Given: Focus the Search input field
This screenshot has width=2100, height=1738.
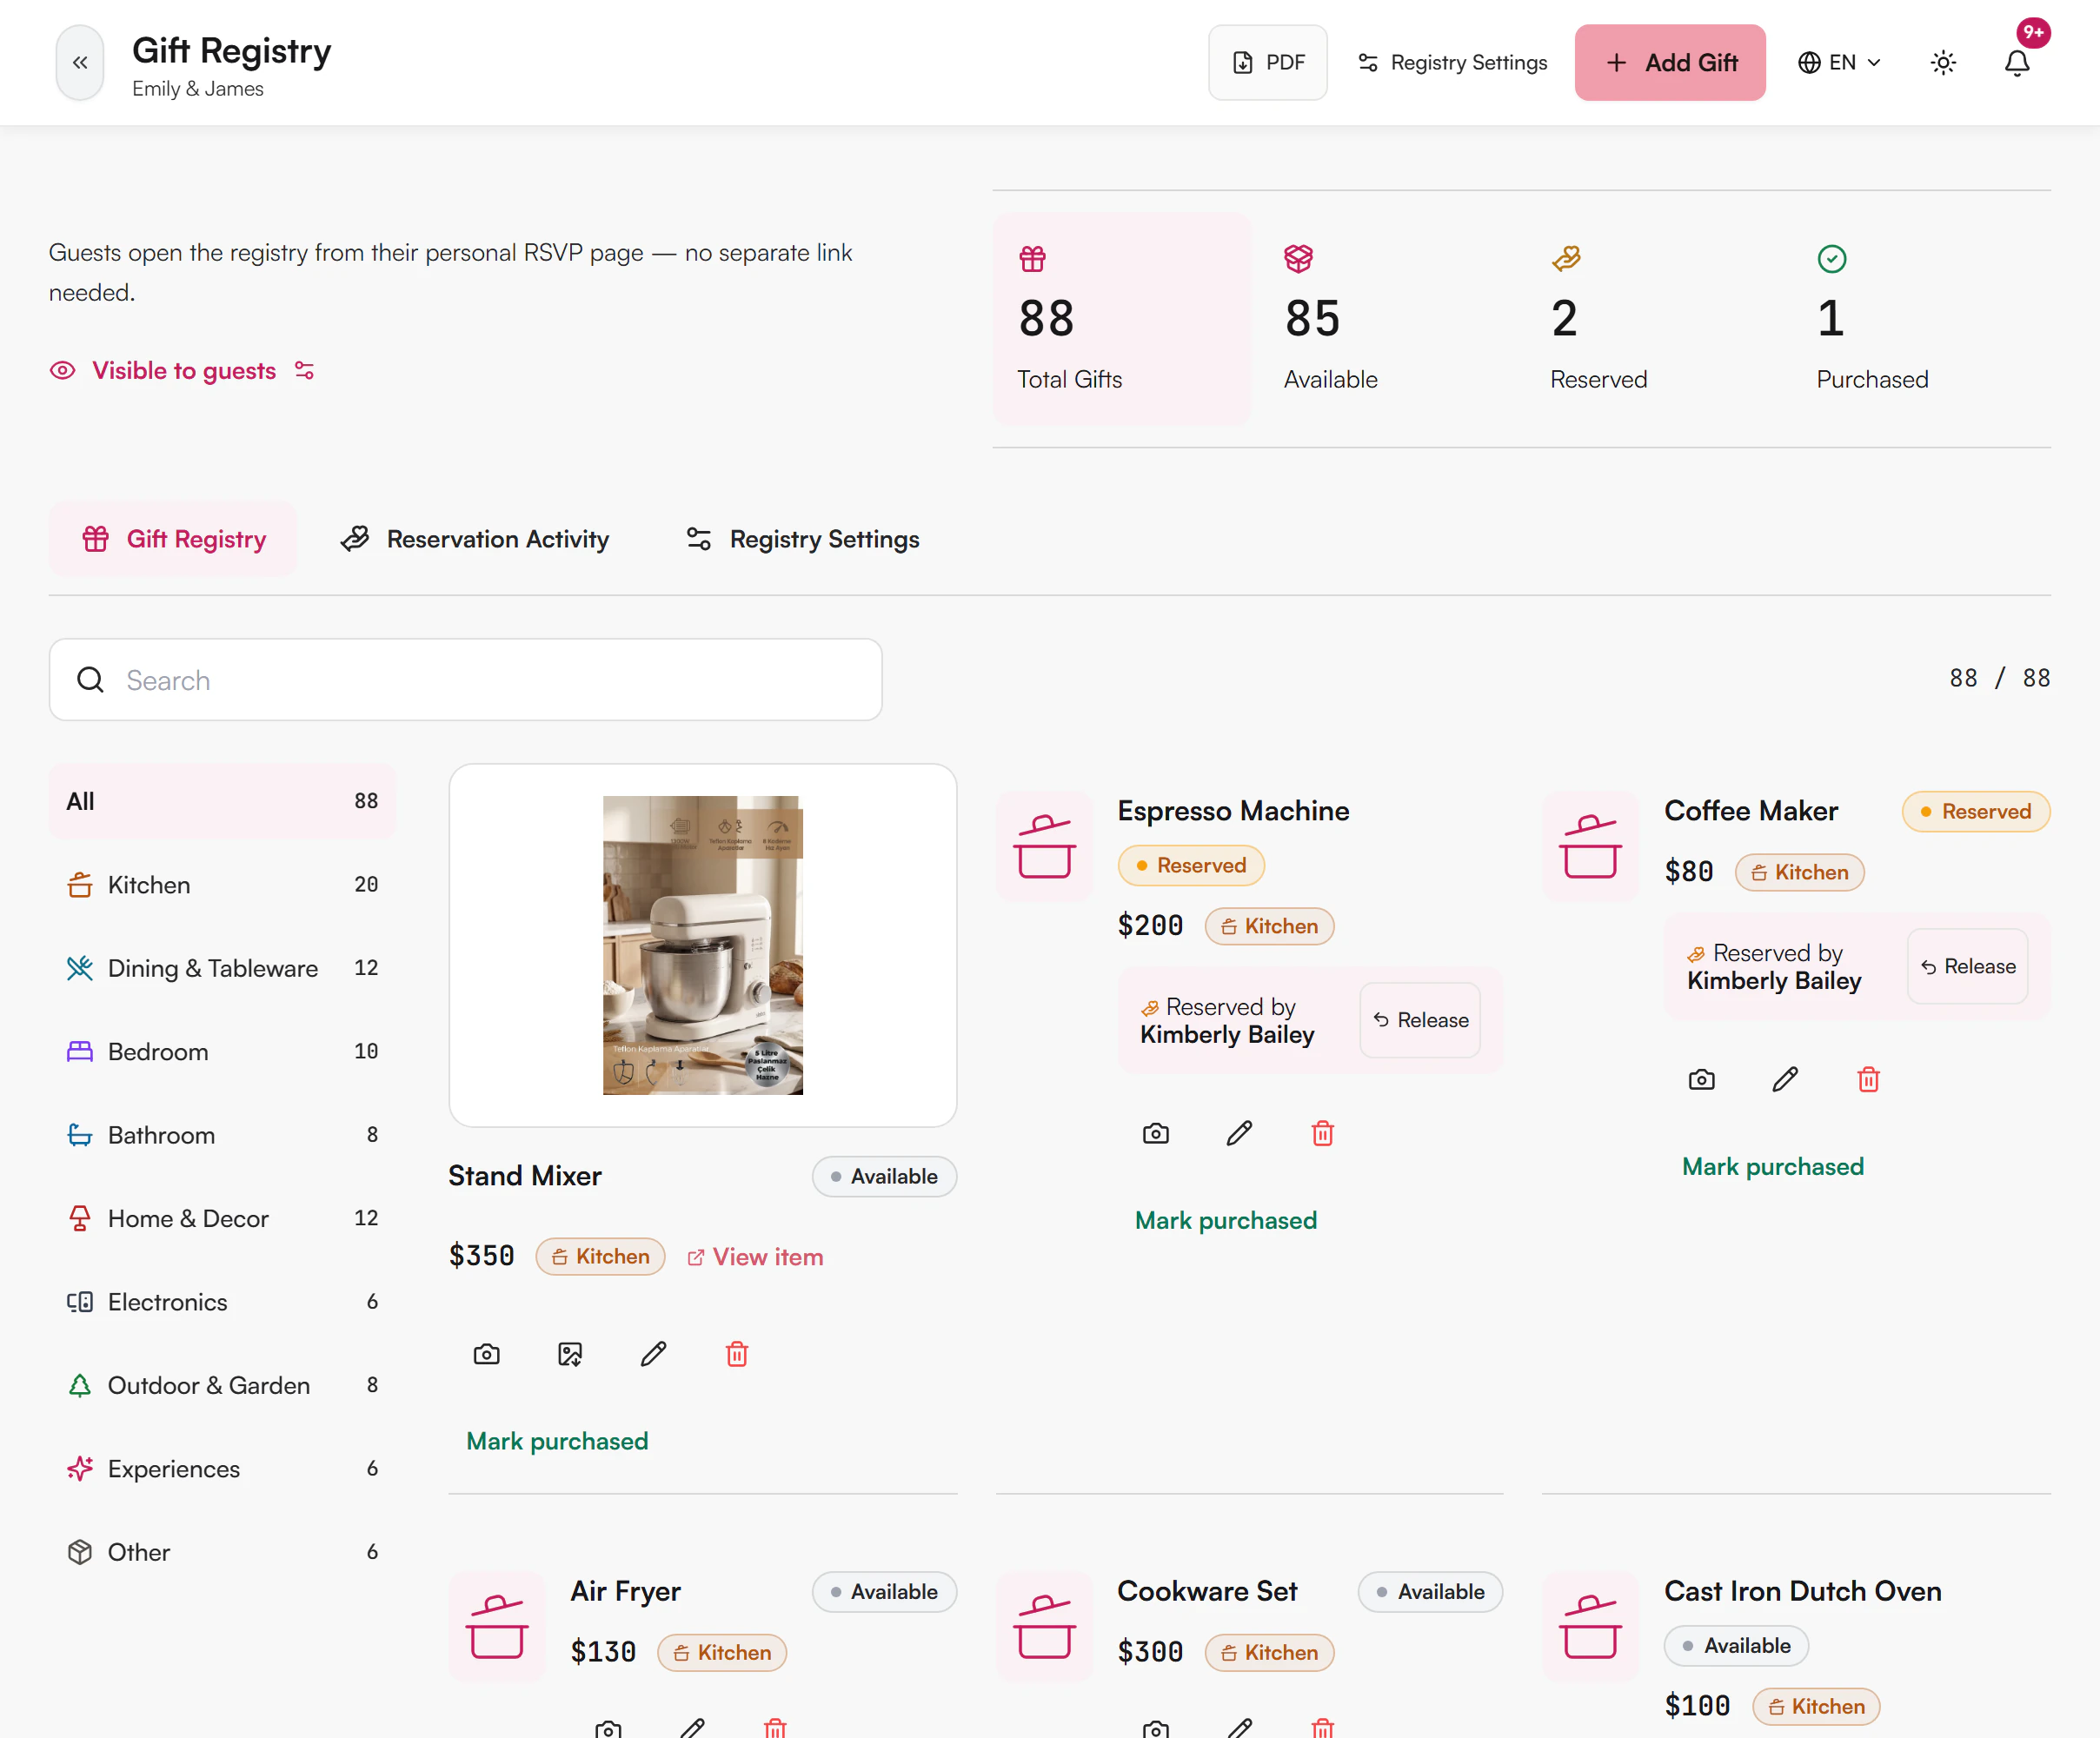Looking at the screenshot, I should [466, 680].
